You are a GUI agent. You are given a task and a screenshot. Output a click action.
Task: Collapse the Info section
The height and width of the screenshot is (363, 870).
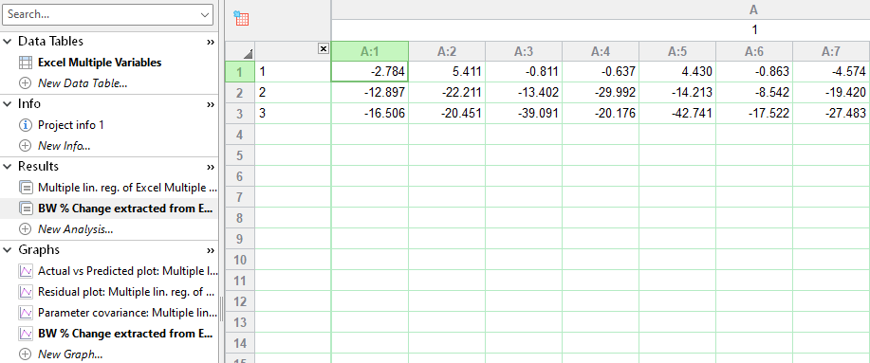pyautogui.click(x=8, y=104)
